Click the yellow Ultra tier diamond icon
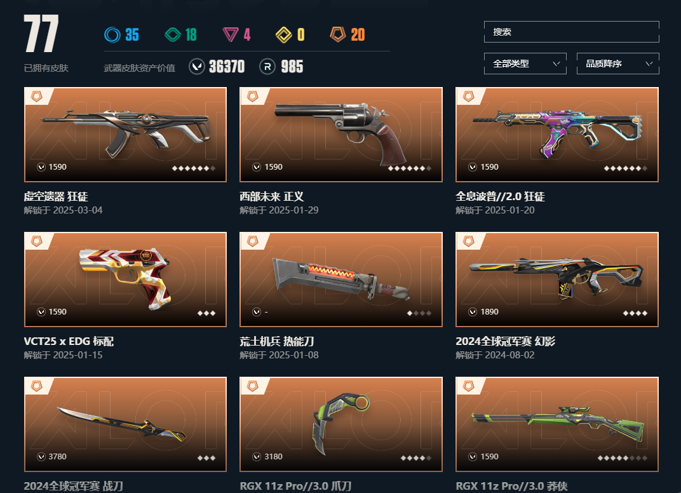 (283, 35)
